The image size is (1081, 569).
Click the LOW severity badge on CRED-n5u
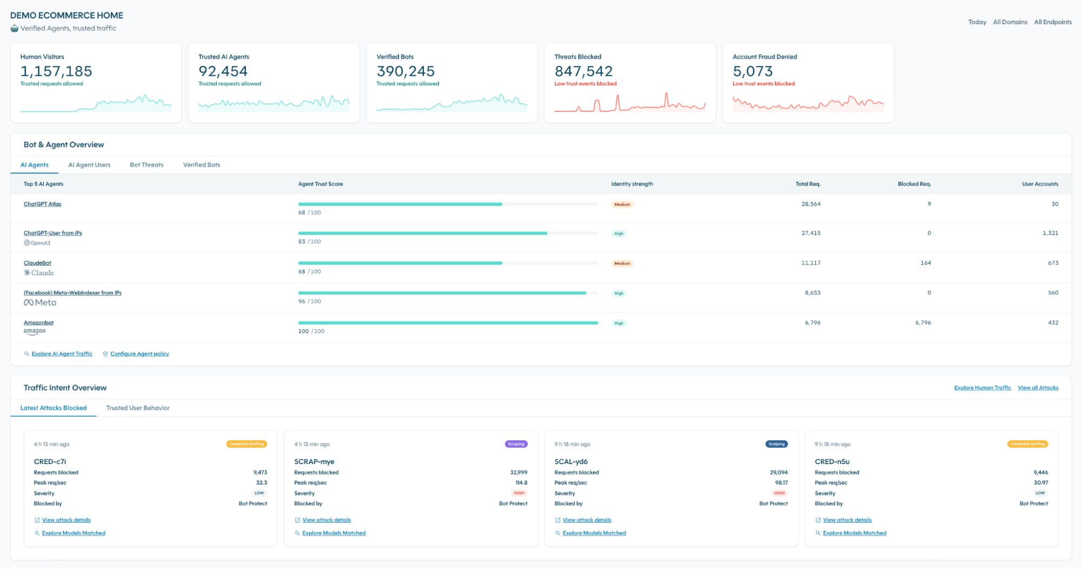tap(1040, 493)
